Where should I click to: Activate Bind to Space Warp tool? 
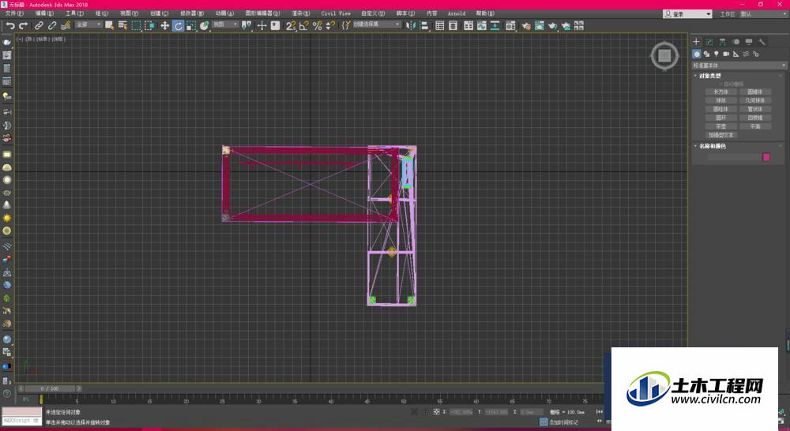point(66,26)
